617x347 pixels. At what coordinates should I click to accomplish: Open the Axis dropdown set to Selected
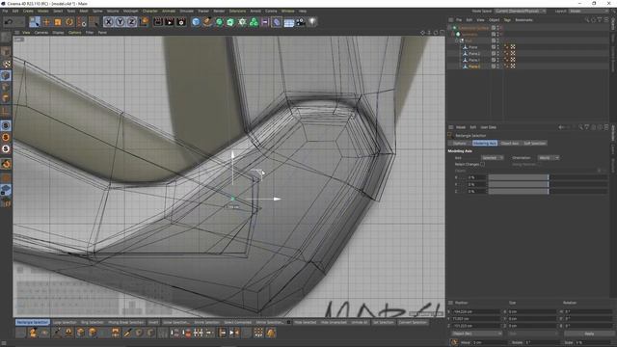(x=492, y=158)
